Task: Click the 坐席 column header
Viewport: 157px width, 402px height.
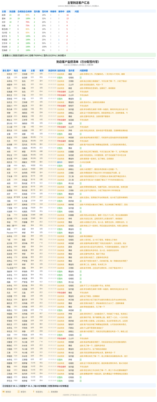Action: 24,71
